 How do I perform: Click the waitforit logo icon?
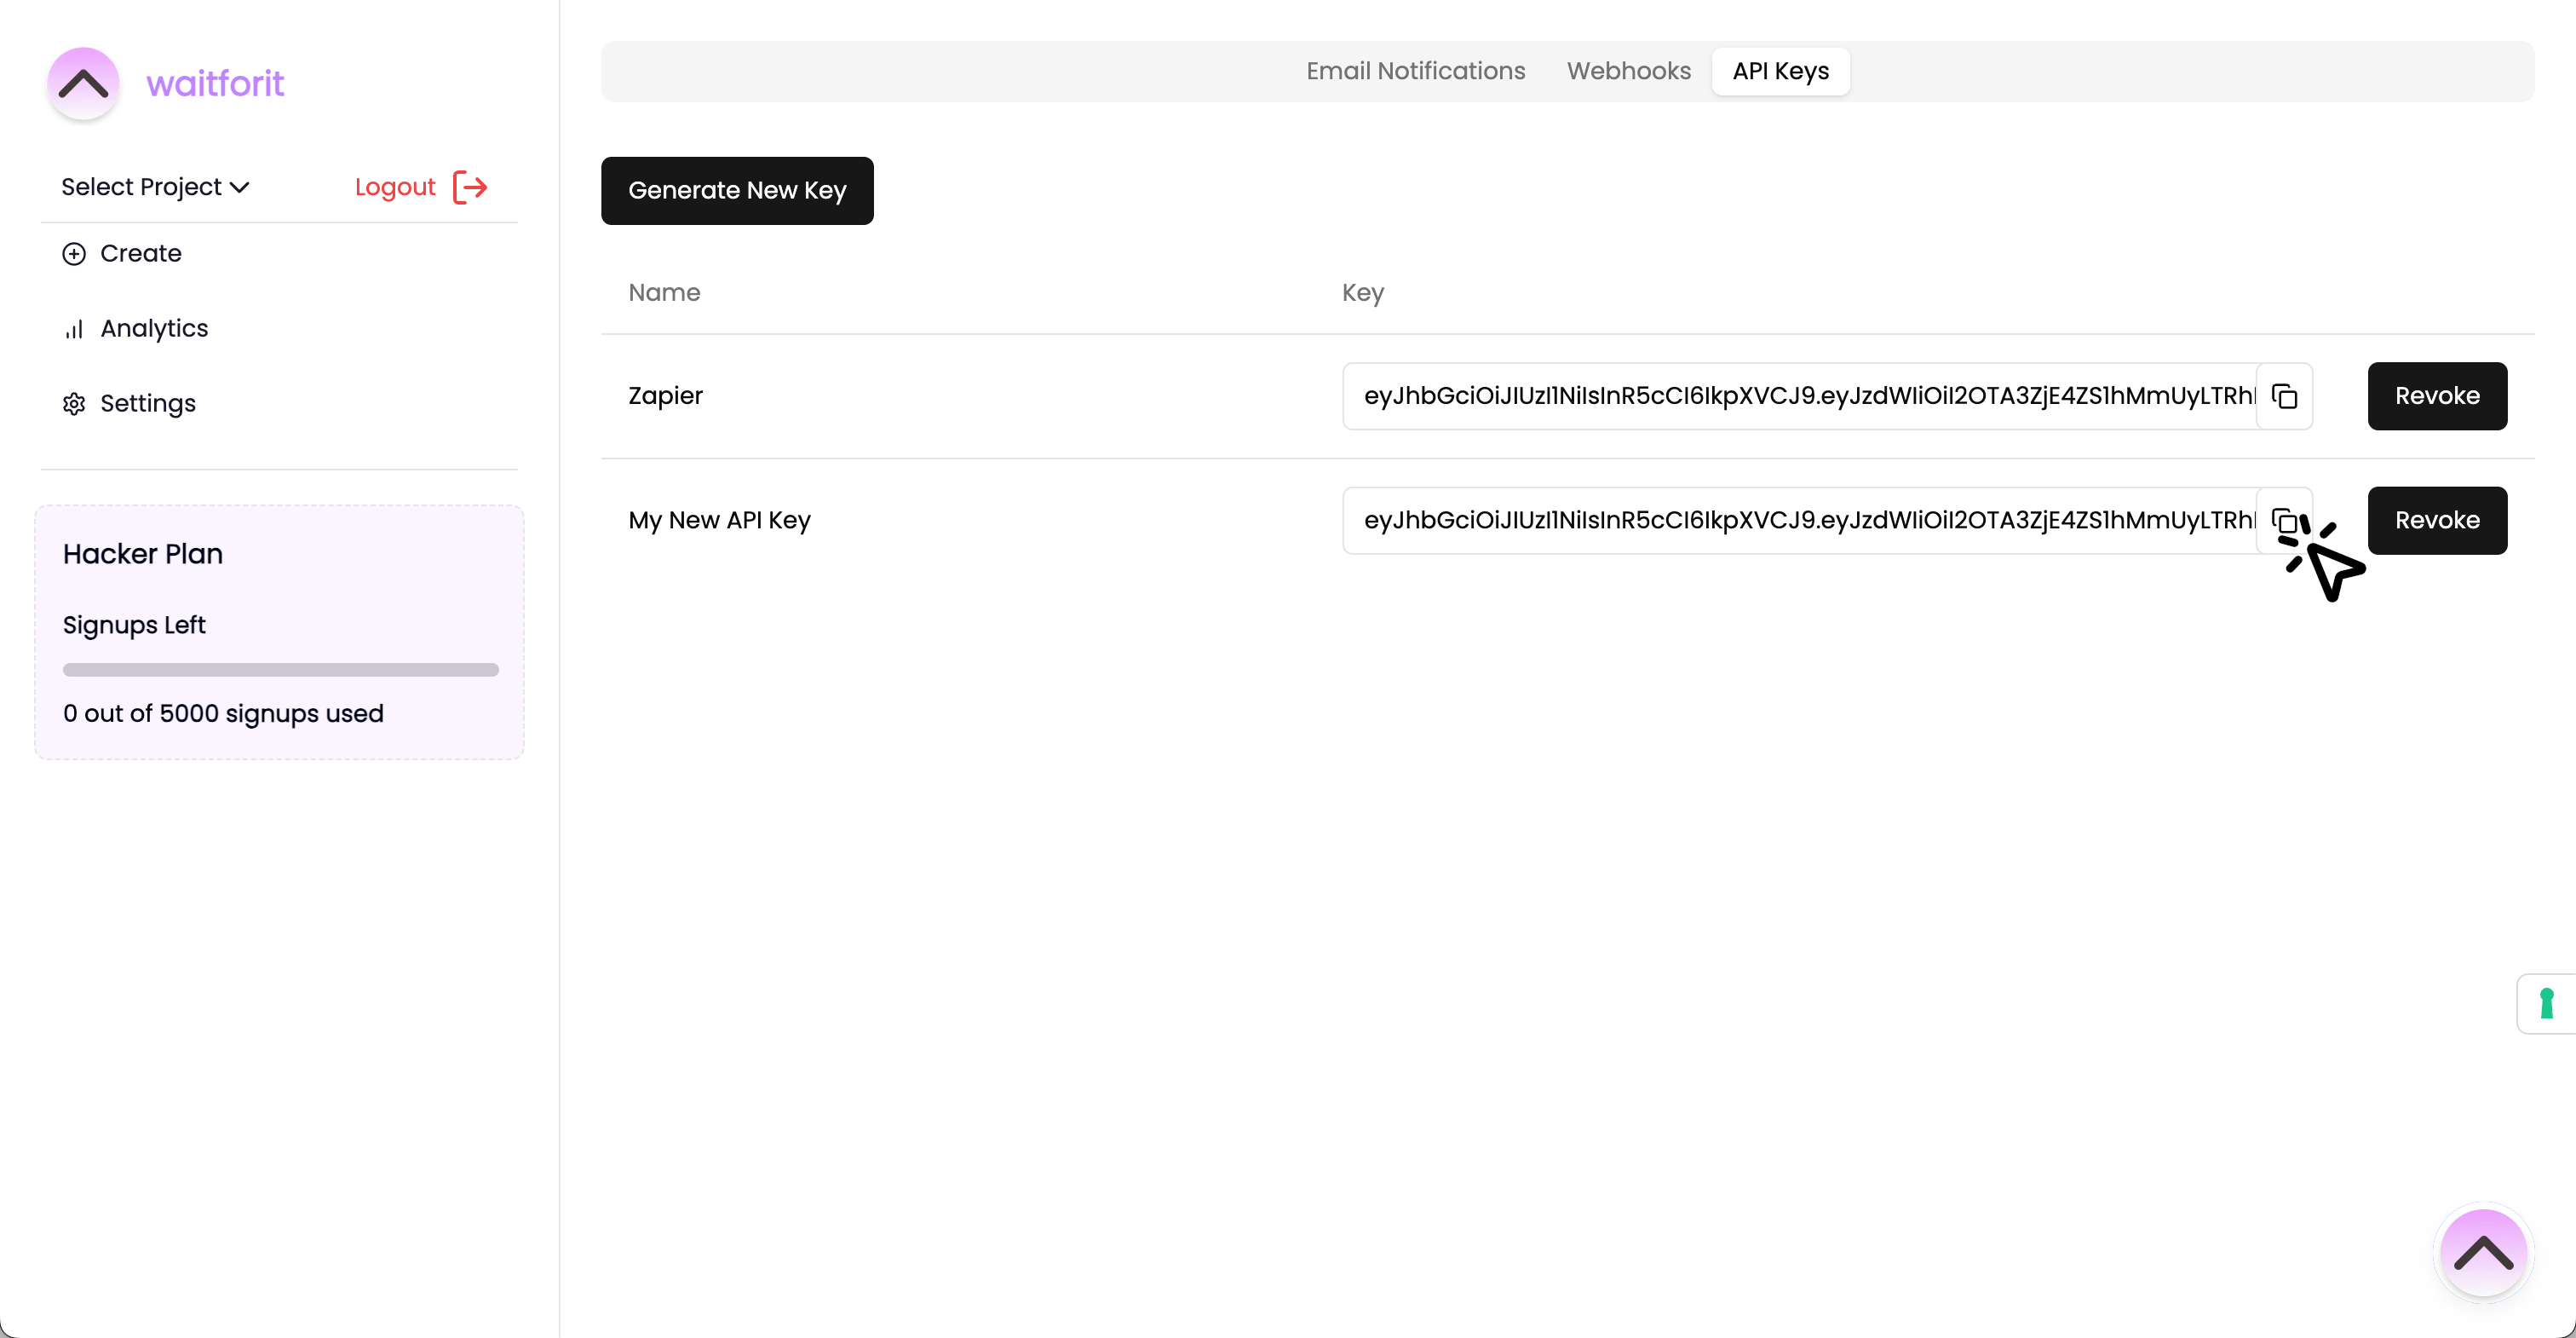[x=82, y=83]
